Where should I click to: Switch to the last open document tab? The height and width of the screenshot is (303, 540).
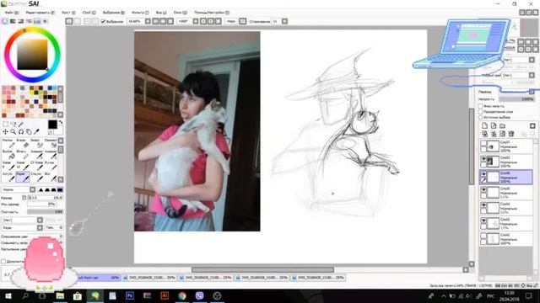click(x=319, y=278)
